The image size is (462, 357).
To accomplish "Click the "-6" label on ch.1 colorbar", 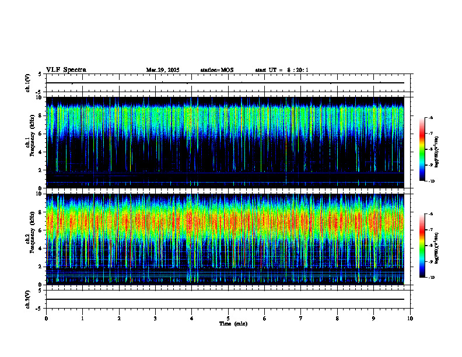I will pyautogui.click(x=430, y=117).
